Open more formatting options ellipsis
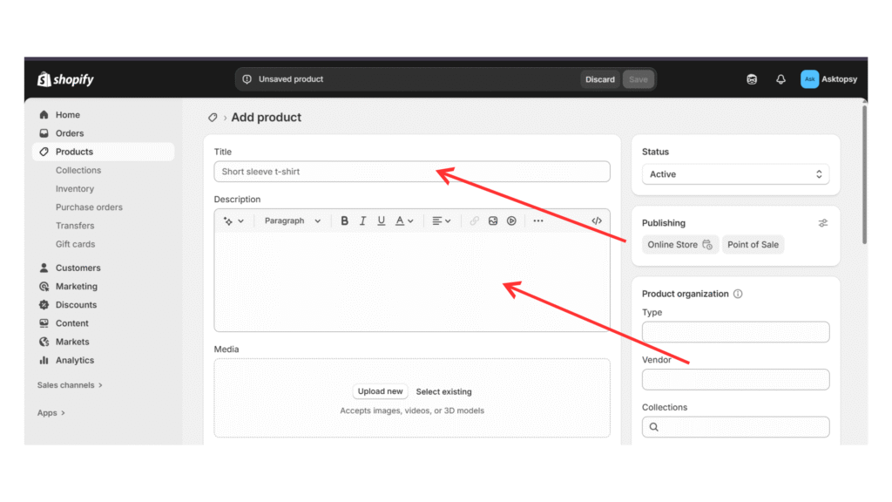Image resolution: width=892 pixels, height=502 pixels. click(537, 221)
